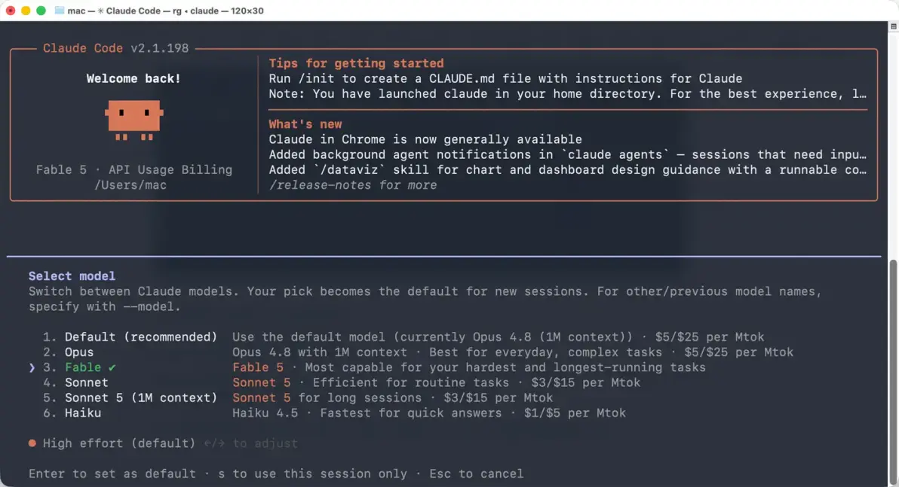Click s to use this session only hint
This screenshot has width=899, height=487.
(x=312, y=474)
